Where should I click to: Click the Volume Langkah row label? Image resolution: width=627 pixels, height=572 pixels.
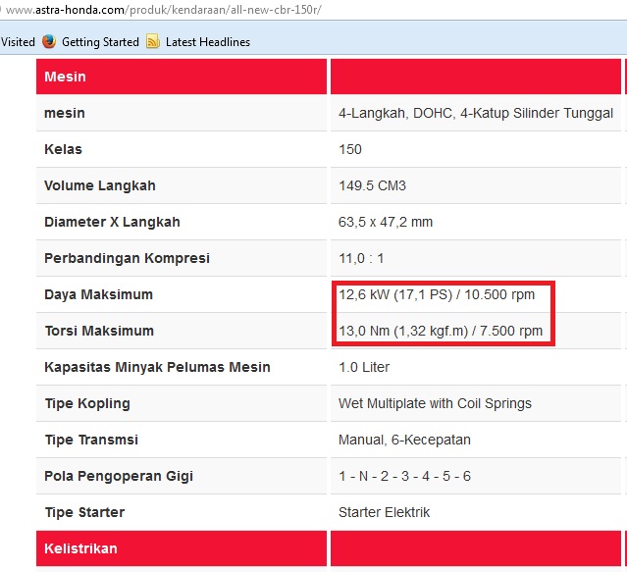[99, 185]
